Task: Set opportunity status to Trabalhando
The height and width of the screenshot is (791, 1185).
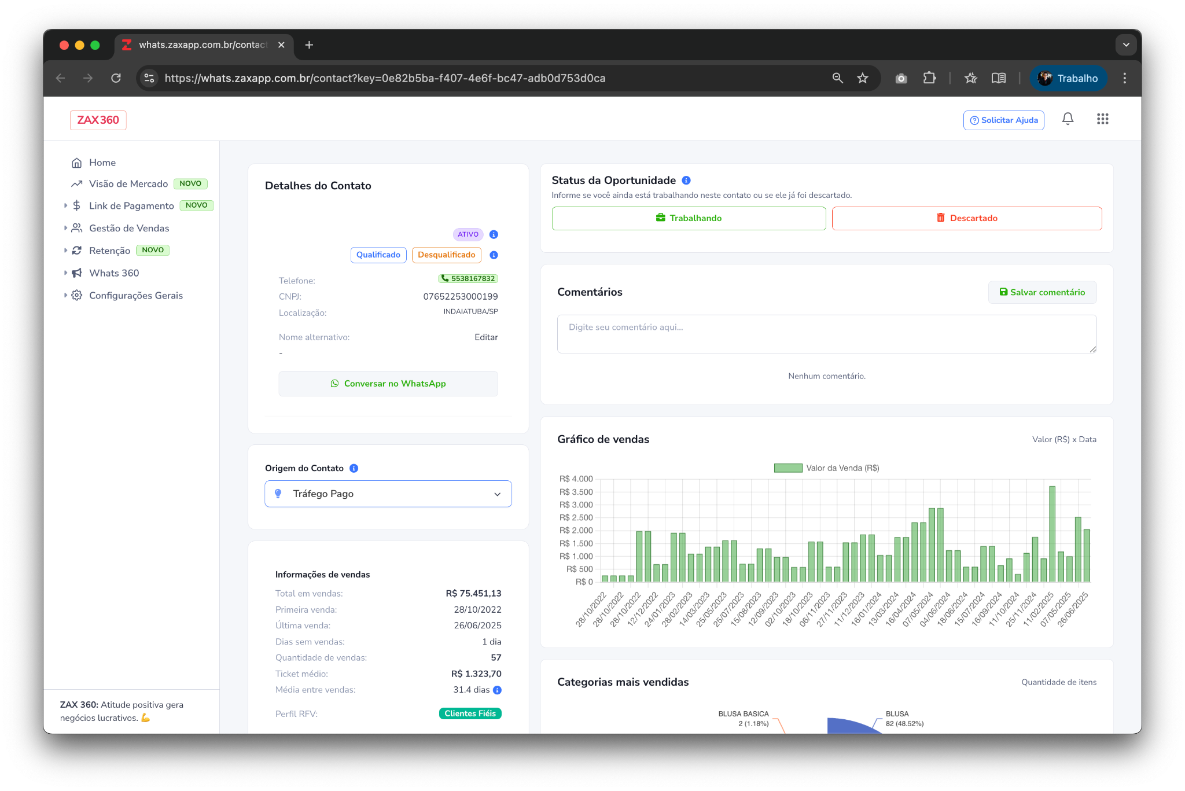Action: pyautogui.click(x=689, y=218)
